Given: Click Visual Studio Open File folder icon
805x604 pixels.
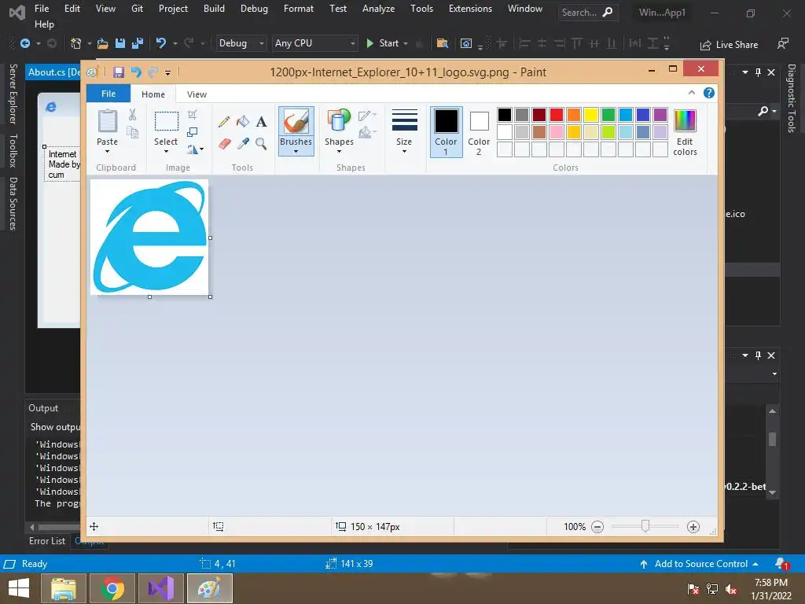Looking at the screenshot, I should pyautogui.click(x=103, y=44).
